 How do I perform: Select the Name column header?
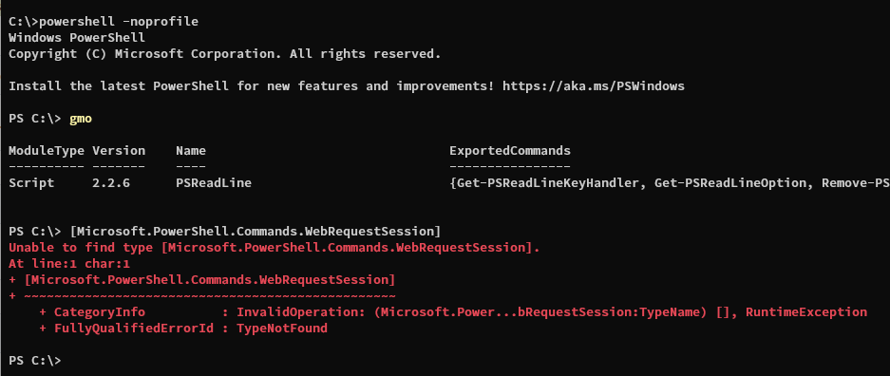click(191, 151)
